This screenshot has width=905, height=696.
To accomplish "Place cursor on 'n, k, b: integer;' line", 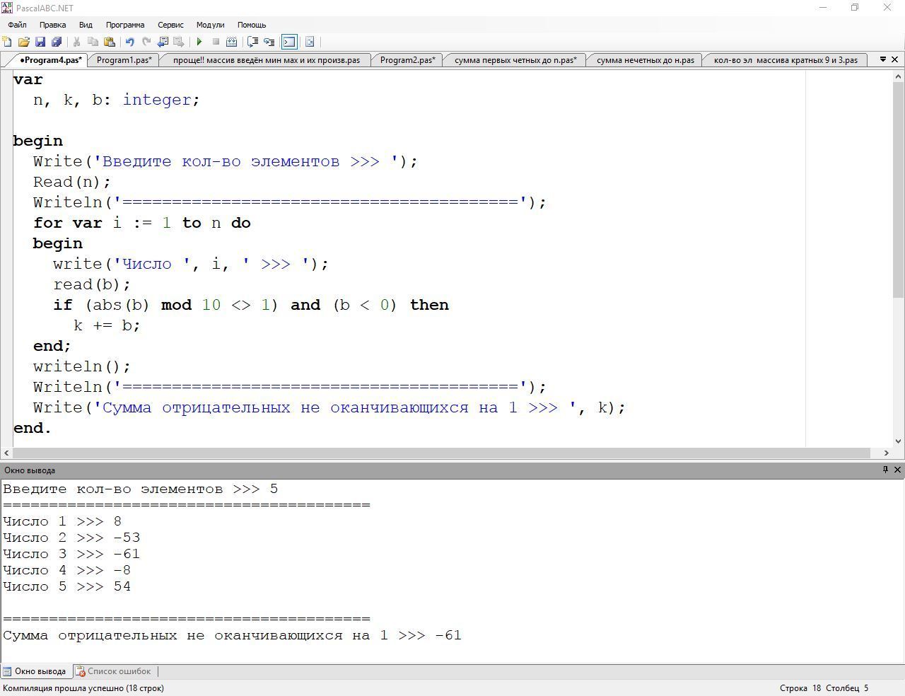I will [117, 100].
